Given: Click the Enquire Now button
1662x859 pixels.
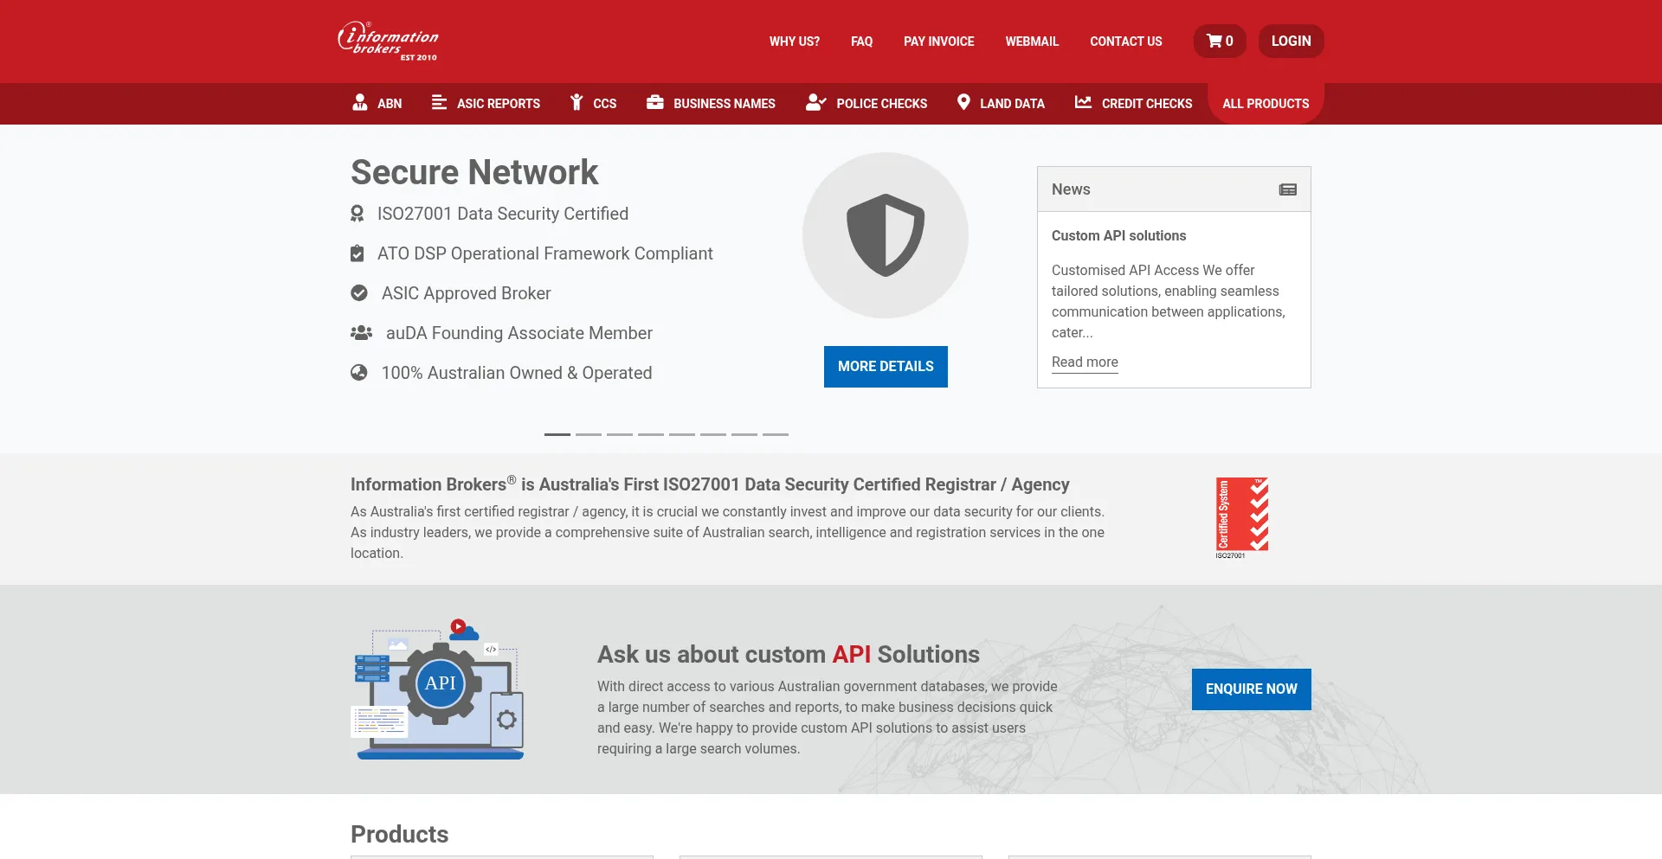Looking at the screenshot, I should (x=1251, y=689).
